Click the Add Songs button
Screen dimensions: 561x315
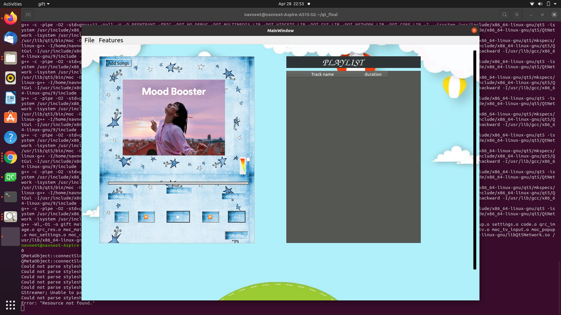pyautogui.click(x=118, y=63)
